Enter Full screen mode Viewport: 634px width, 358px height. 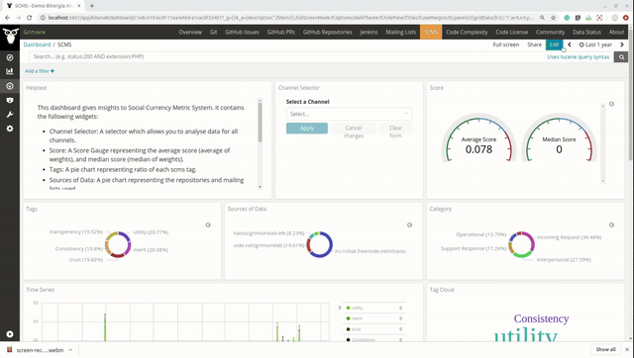(506, 45)
